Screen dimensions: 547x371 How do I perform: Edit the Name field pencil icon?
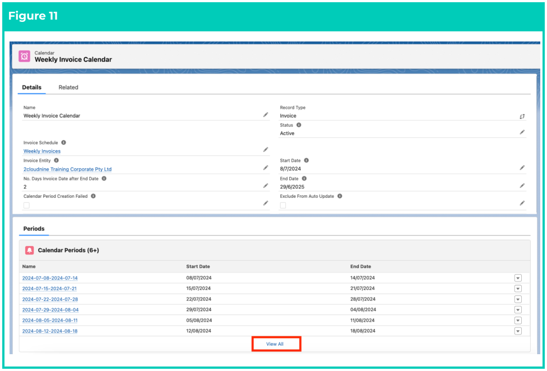coord(266,115)
